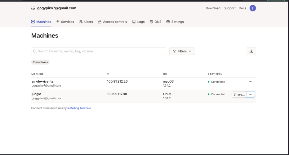The image size is (289, 155).
Task: Open the three-dot menu for air-de-vicente
Action: pos(251,82)
